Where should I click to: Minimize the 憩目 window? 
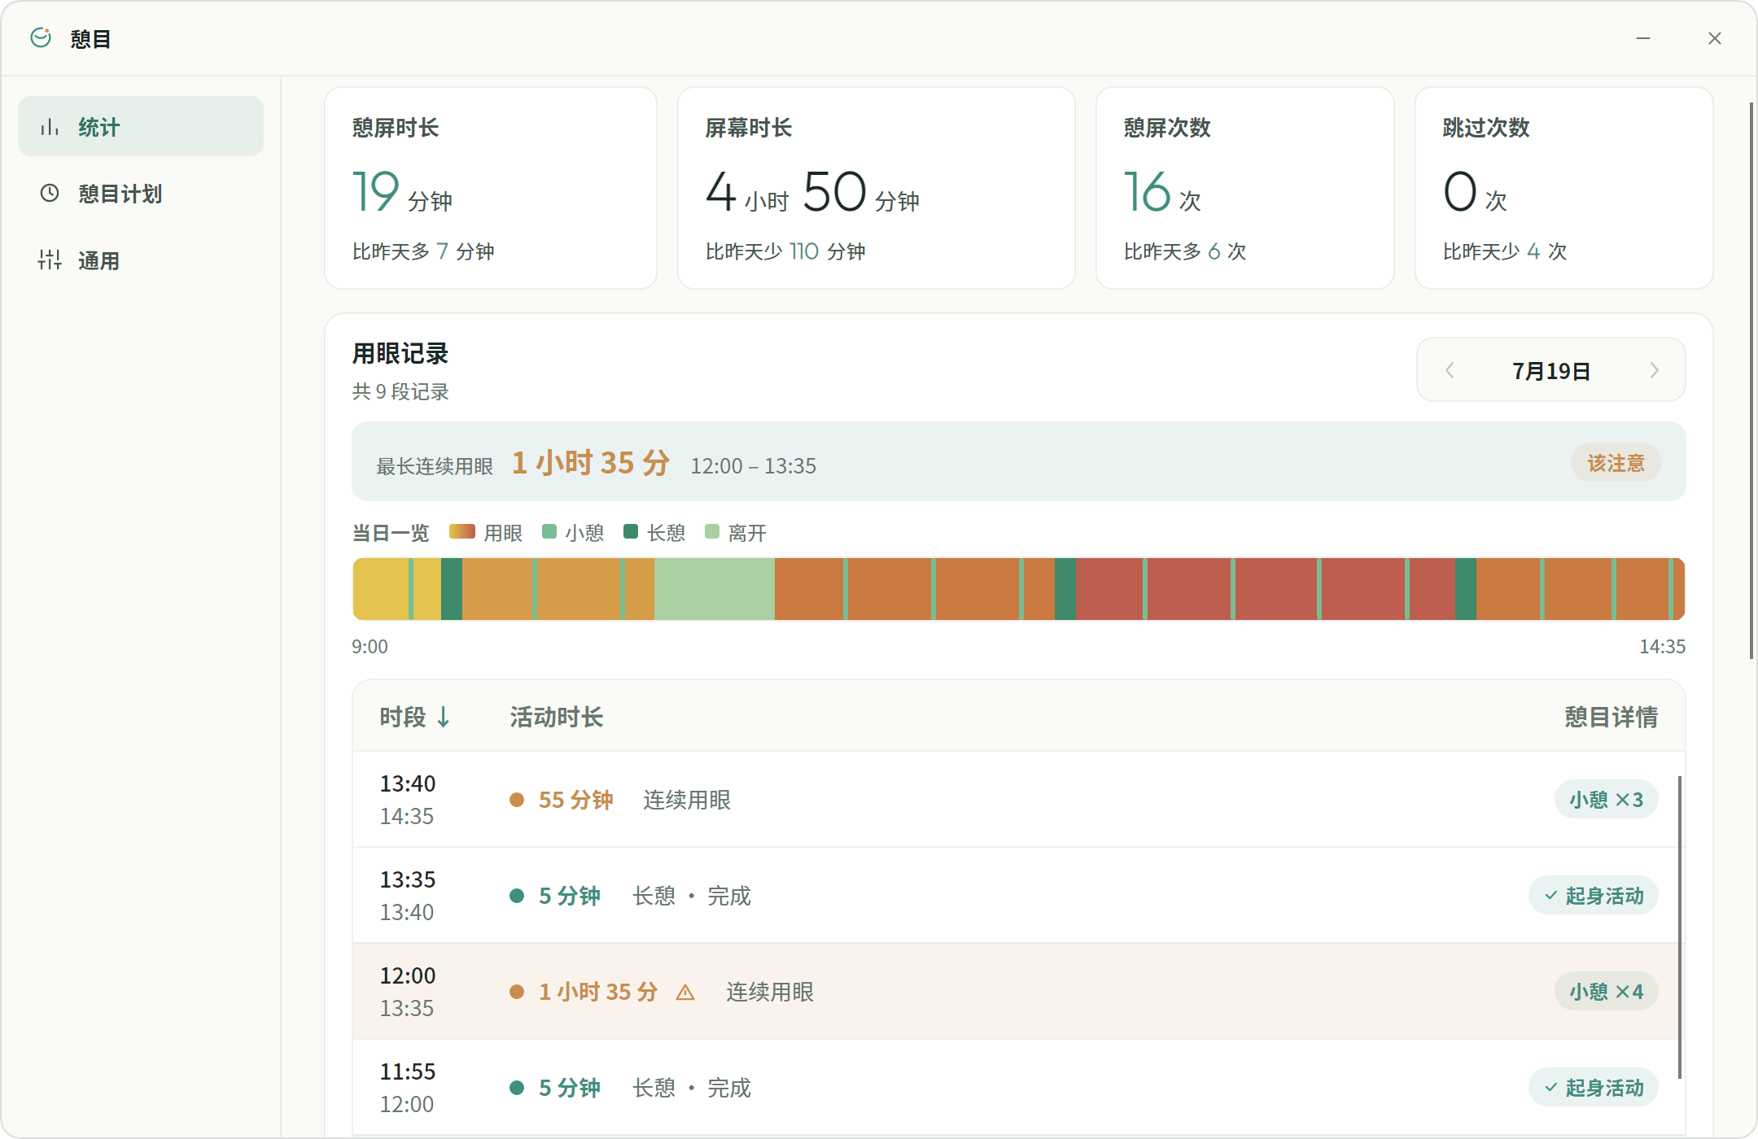click(x=1643, y=38)
